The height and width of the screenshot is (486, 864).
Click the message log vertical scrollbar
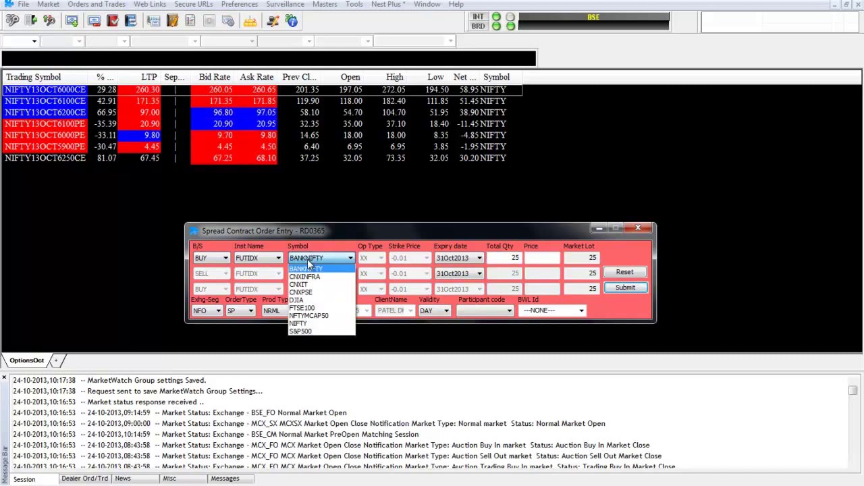point(853,422)
